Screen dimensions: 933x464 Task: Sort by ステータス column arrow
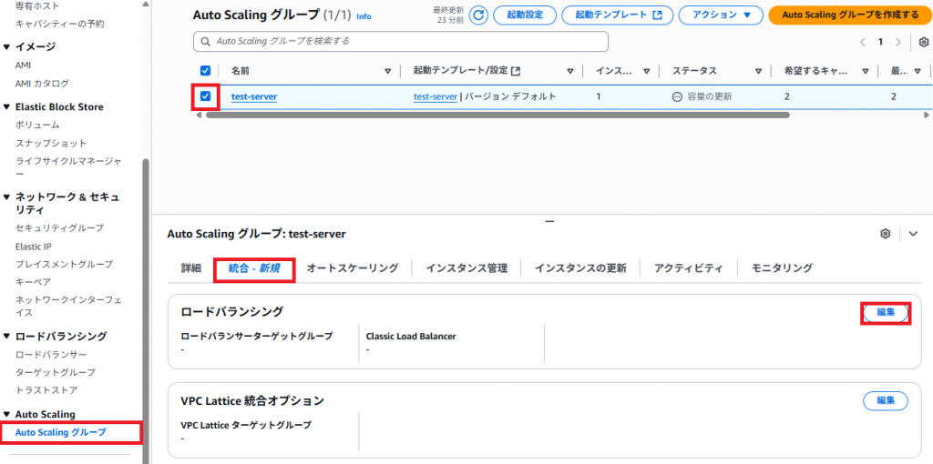758,71
